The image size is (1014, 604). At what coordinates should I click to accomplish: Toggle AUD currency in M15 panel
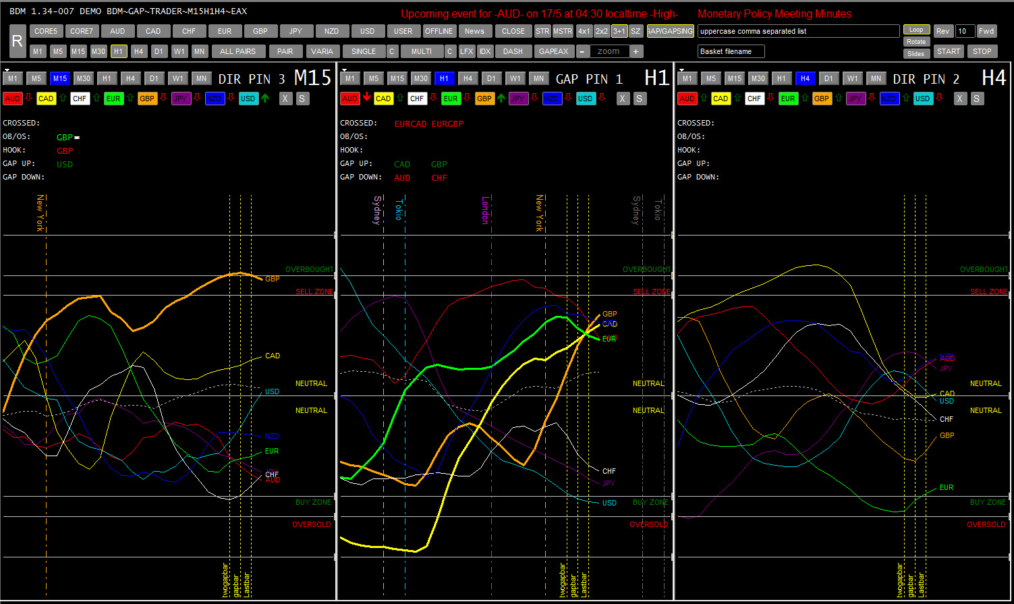(x=12, y=99)
